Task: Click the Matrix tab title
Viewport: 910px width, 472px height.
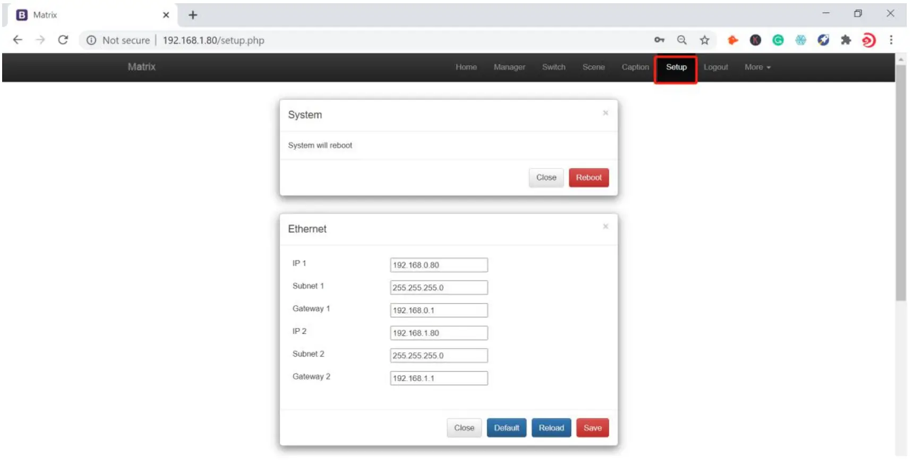Action: 45,15
